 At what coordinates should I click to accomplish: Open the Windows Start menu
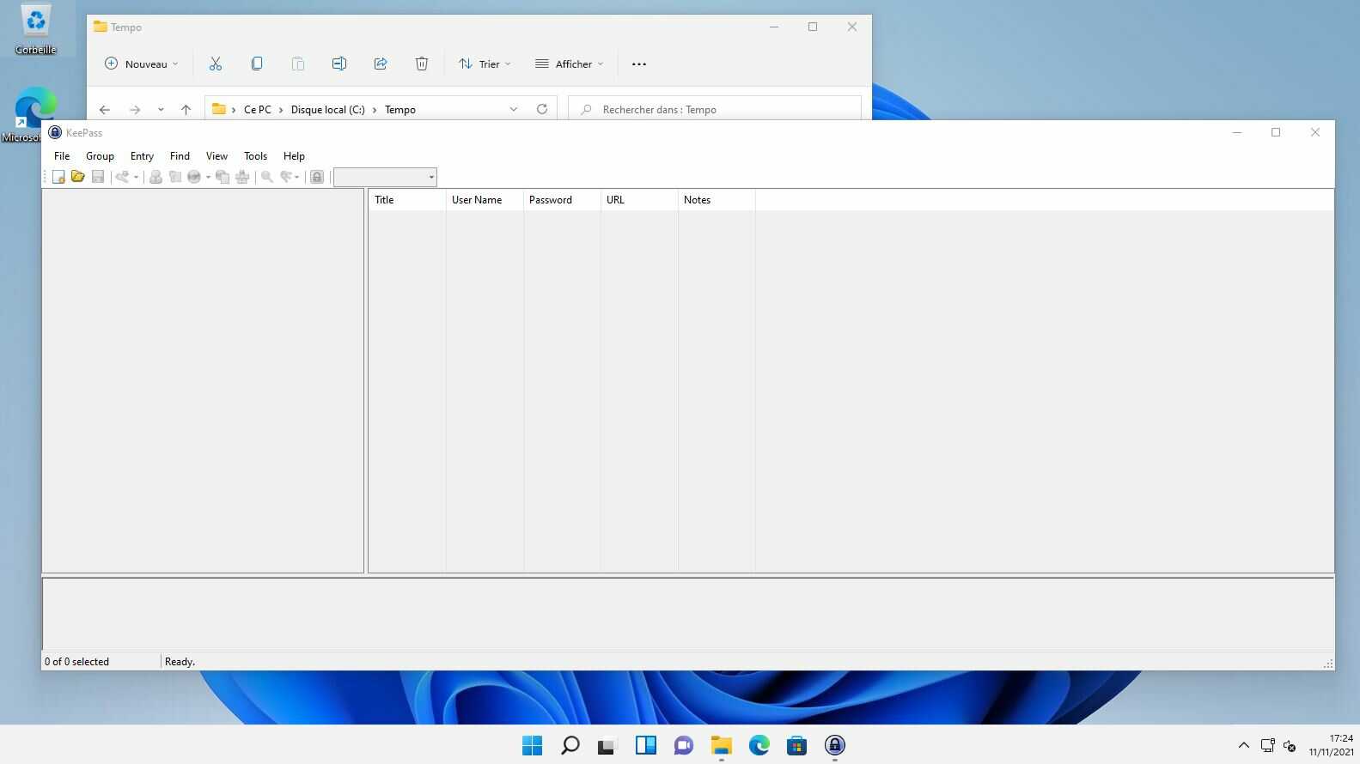click(x=533, y=745)
